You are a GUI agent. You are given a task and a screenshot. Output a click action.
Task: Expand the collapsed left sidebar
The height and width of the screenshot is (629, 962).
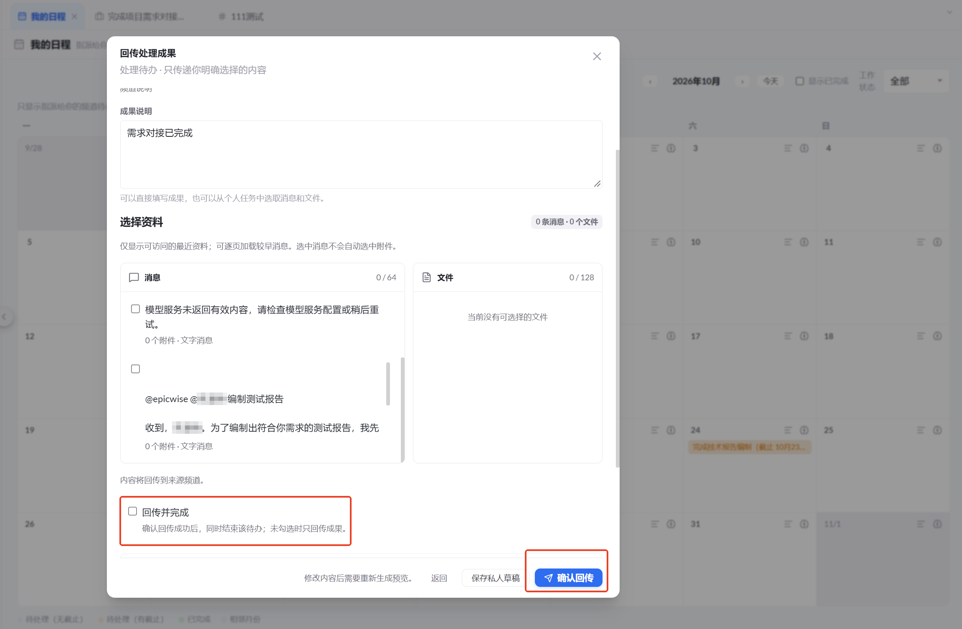(x=4, y=317)
